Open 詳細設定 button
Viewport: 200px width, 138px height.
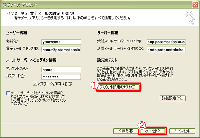[x=173, y=98]
